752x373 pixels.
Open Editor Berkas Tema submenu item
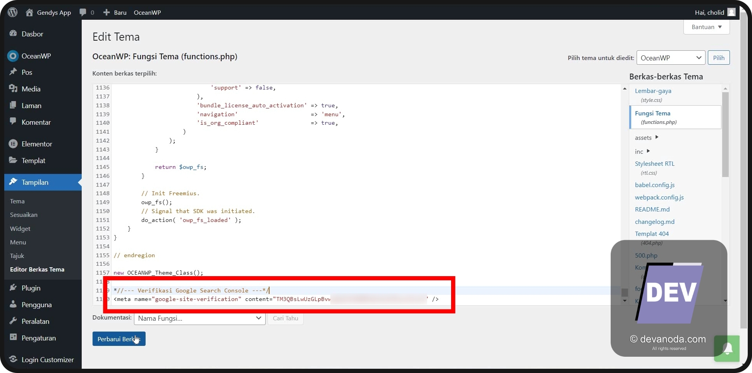[x=37, y=269]
